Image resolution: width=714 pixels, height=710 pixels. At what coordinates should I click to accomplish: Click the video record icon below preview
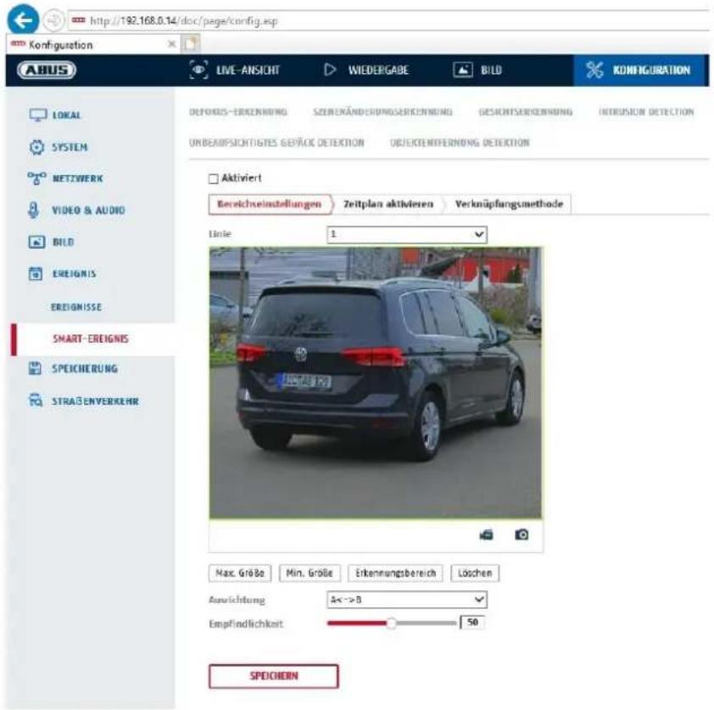click(487, 534)
